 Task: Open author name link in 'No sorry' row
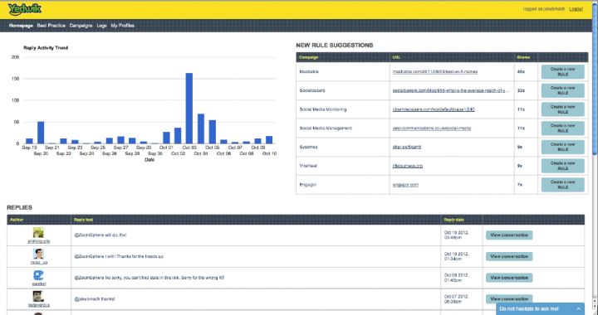coord(39,283)
